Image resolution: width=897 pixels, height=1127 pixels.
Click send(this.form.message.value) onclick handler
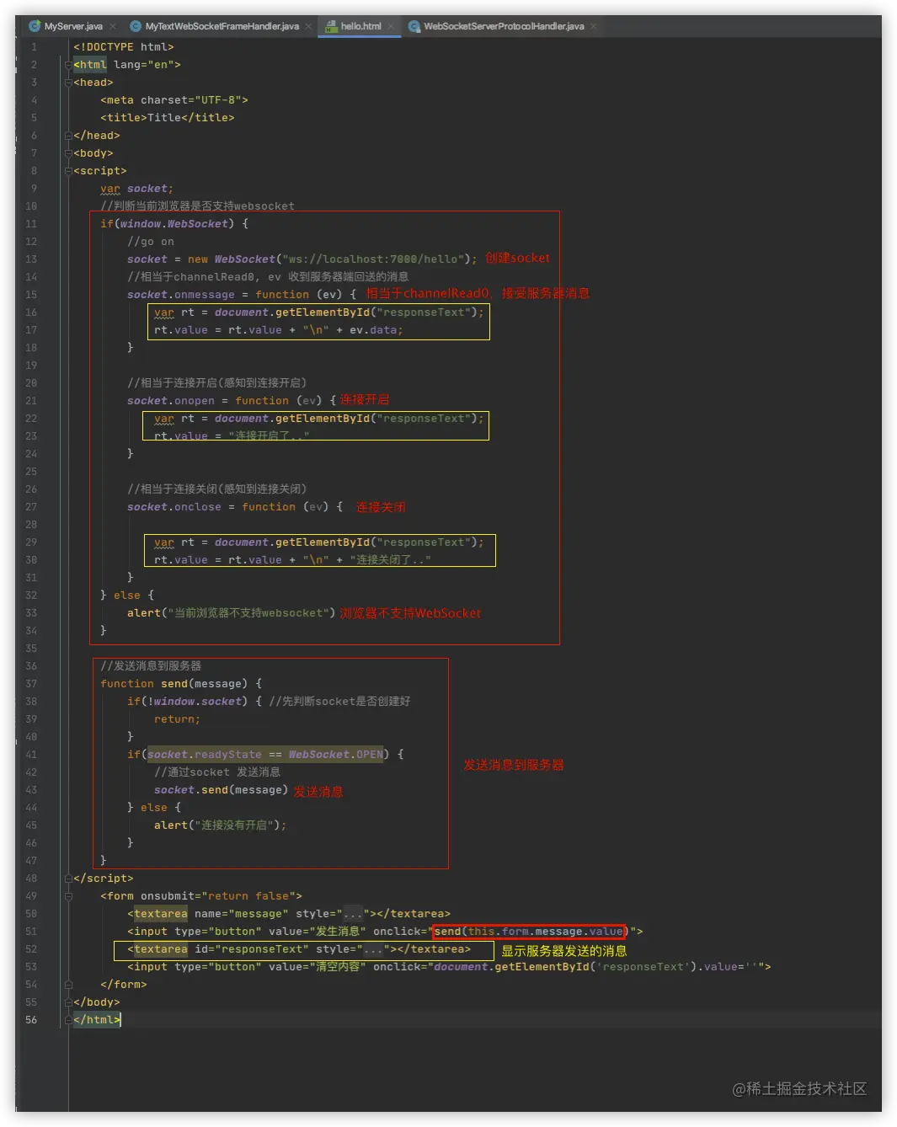click(x=531, y=932)
